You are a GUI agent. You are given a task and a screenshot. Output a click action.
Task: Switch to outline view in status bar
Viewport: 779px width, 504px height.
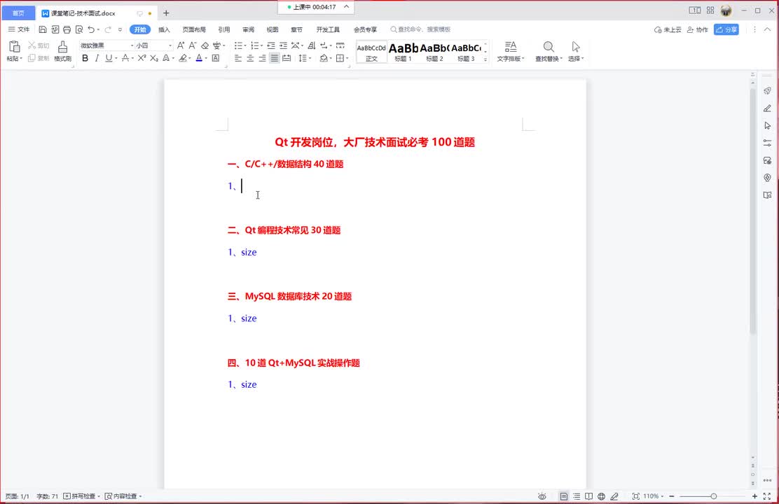[x=577, y=496]
